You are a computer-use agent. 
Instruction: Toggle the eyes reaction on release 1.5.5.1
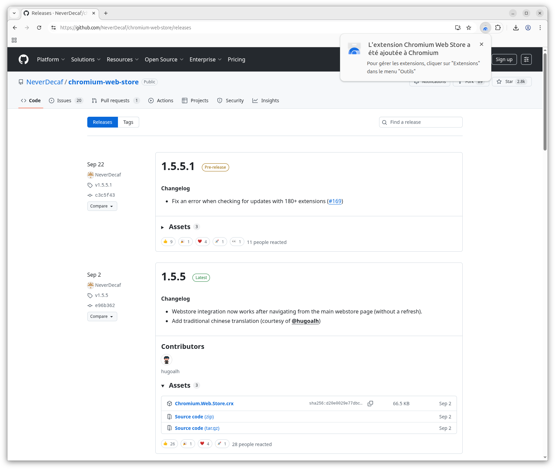click(x=237, y=242)
